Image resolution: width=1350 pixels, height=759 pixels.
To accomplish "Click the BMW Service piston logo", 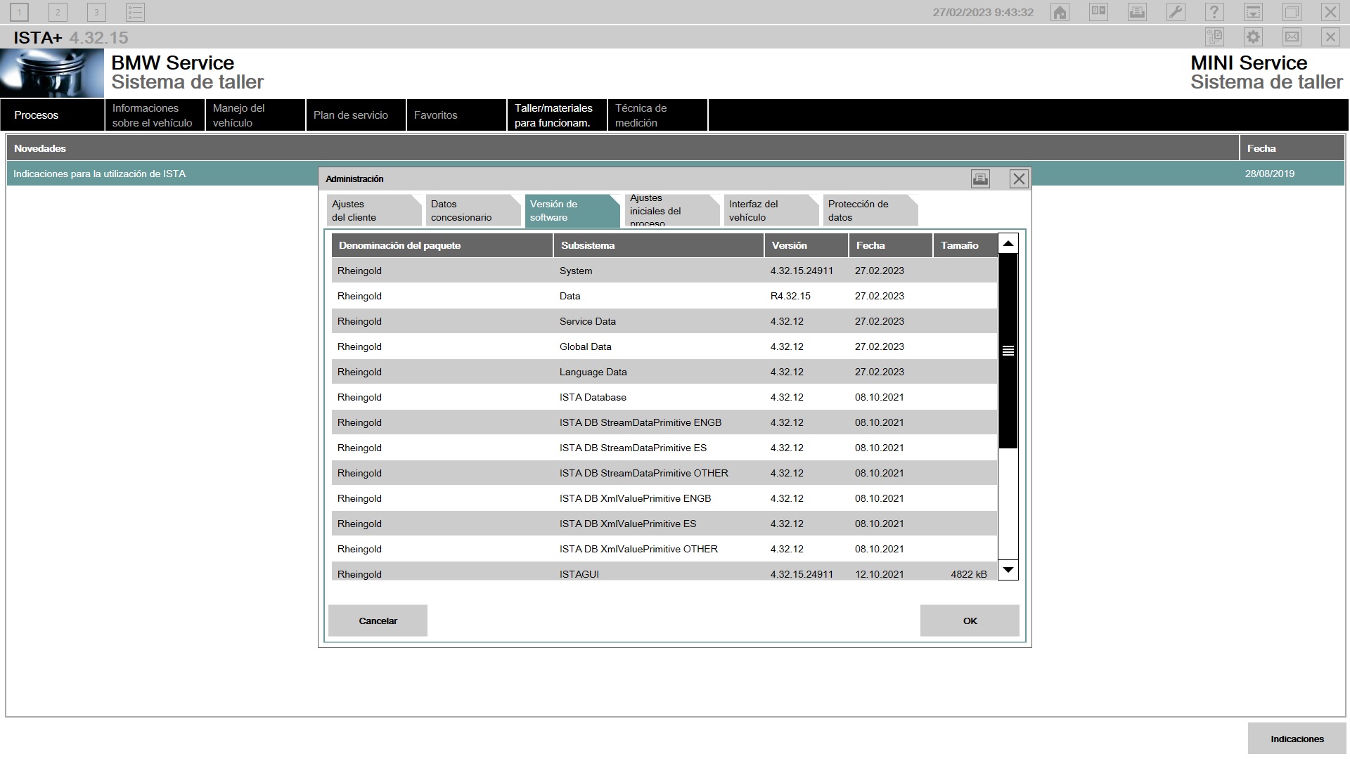I will (51, 73).
